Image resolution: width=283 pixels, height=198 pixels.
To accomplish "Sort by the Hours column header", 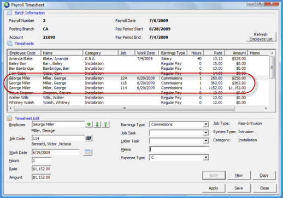I will [x=196, y=53].
